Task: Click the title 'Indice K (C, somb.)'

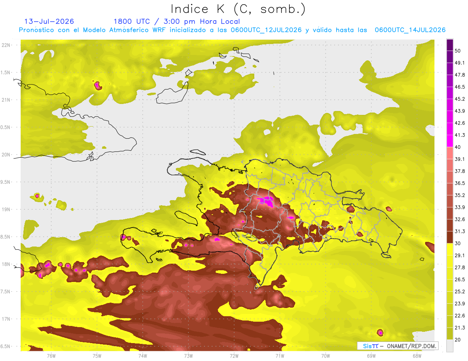Action: click(238, 9)
